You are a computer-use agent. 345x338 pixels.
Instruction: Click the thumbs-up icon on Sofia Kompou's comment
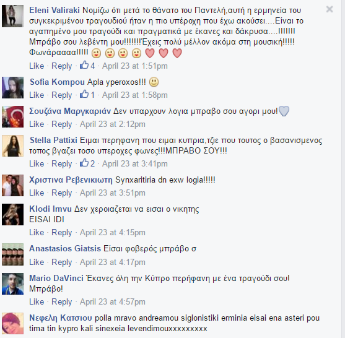[84, 94]
